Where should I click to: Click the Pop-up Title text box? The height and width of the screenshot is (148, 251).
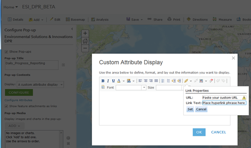coord(32,65)
